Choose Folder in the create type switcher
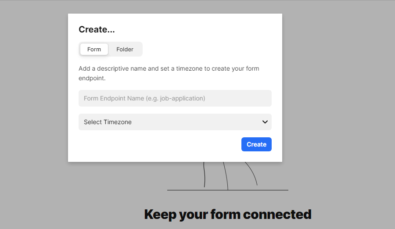This screenshot has width=395, height=229. point(125,49)
